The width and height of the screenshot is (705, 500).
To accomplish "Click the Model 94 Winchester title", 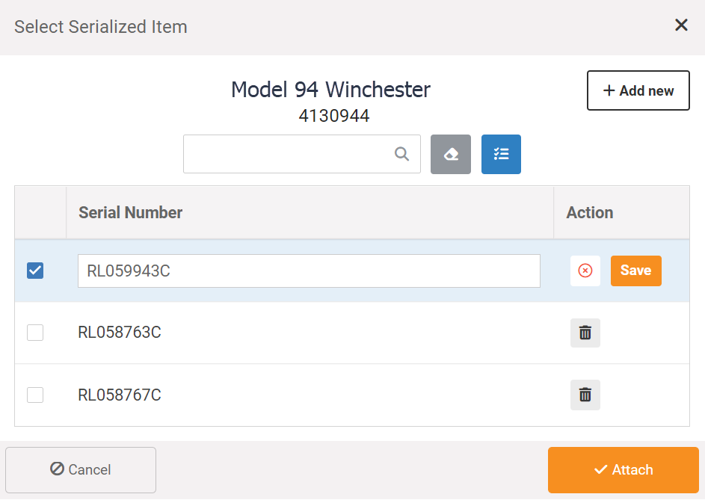I will (x=331, y=90).
